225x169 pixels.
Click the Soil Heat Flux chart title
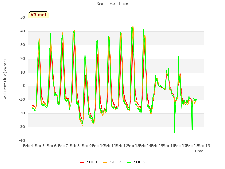click(x=112, y=4)
